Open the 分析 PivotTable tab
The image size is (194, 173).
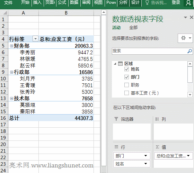pos(123,2)
